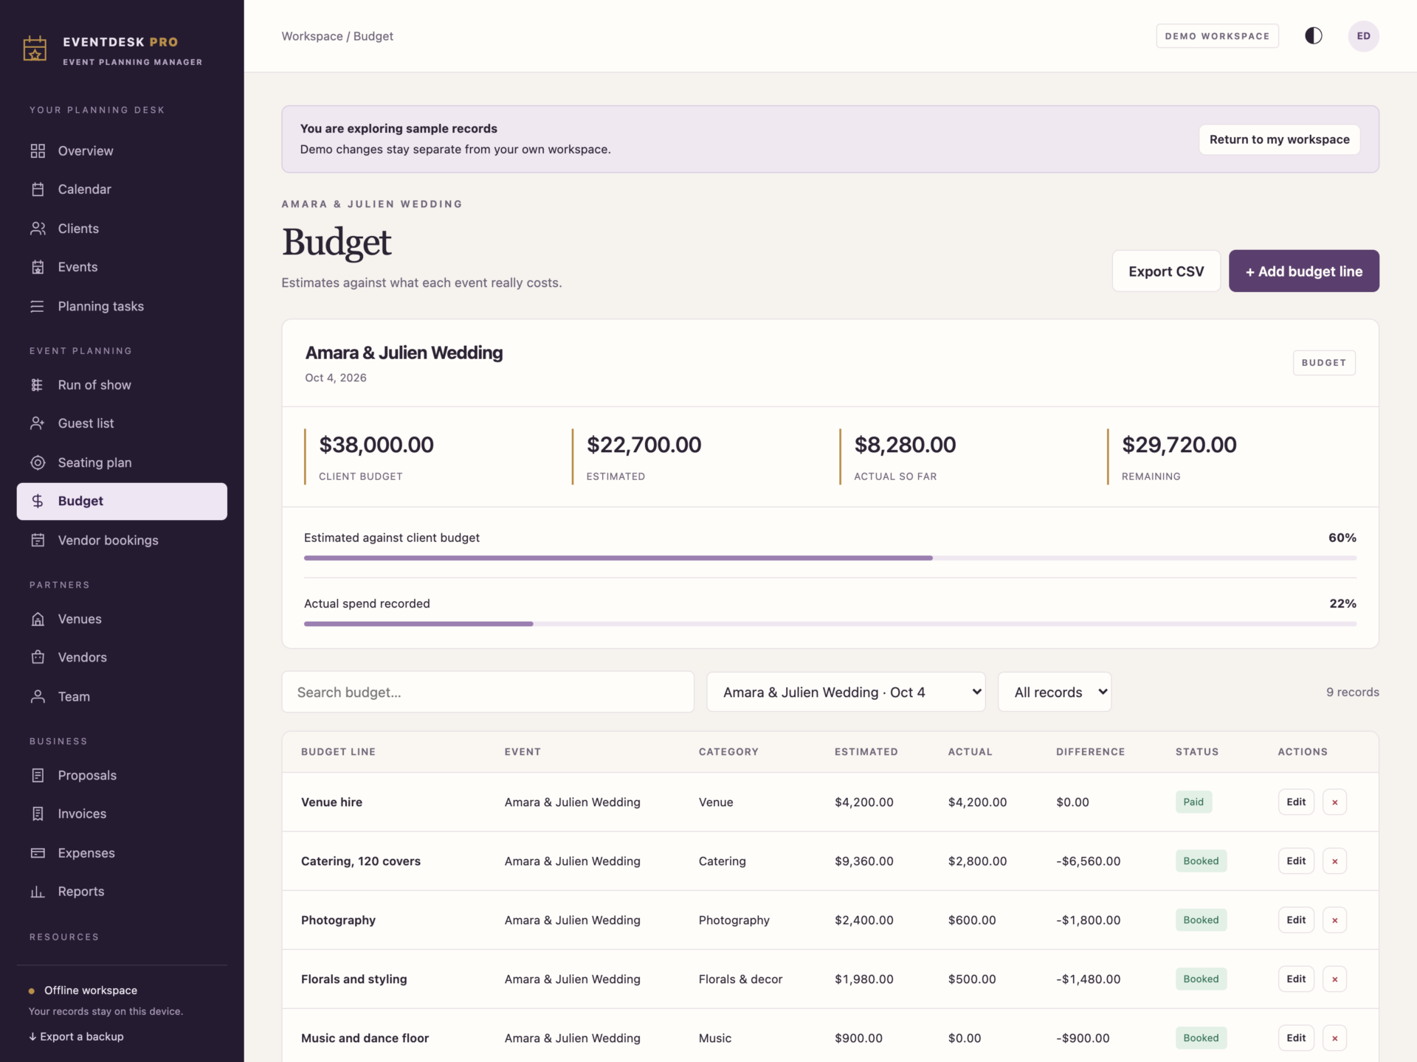Click the EventDesk Pro logo
The width and height of the screenshot is (1417, 1062).
pyautogui.click(x=35, y=49)
